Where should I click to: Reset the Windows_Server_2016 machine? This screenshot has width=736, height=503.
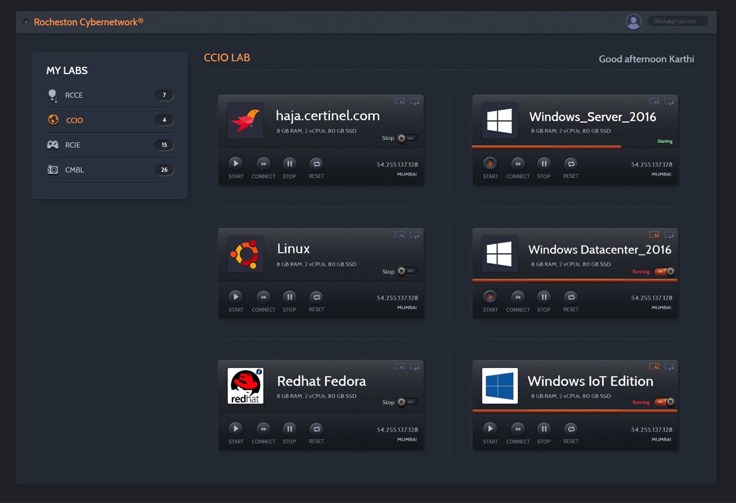[x=570, y=163]
